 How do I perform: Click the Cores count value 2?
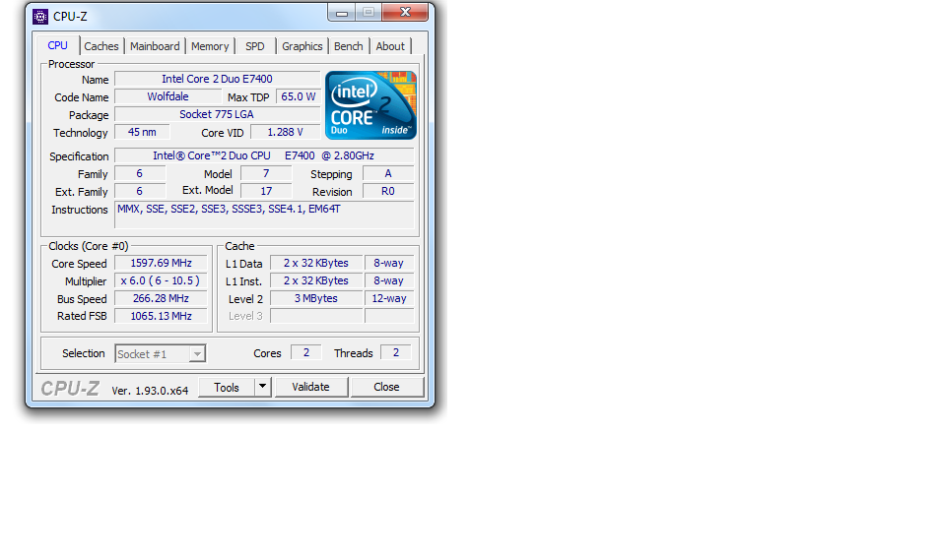pyautogui.click(x=306, y=352)
